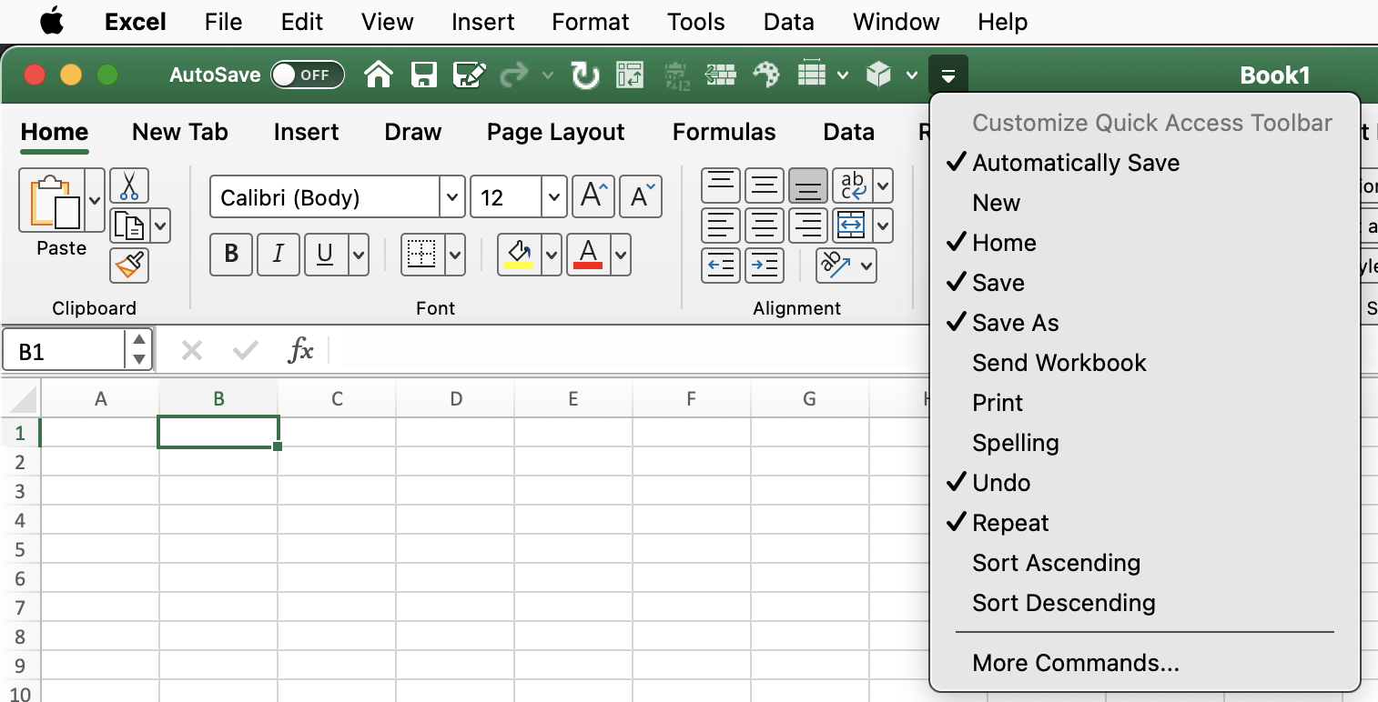Viewport: 1378px width, 702px height.
Task: Click the Bottom Align icon
Action: click(x=808, y=186)
